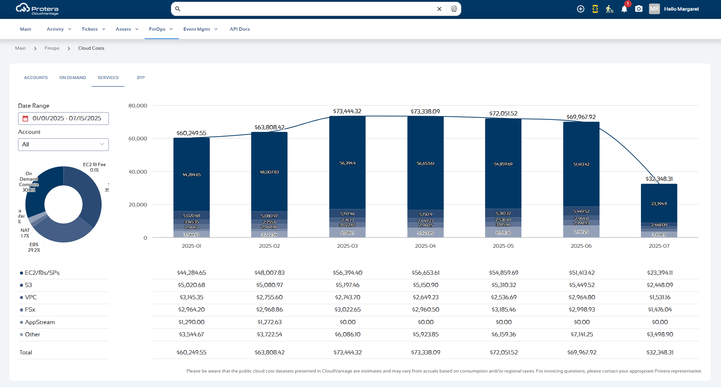The image size is (721, 387).
Task: Expand the Event Mgmt menu
Action: point(201,29)
